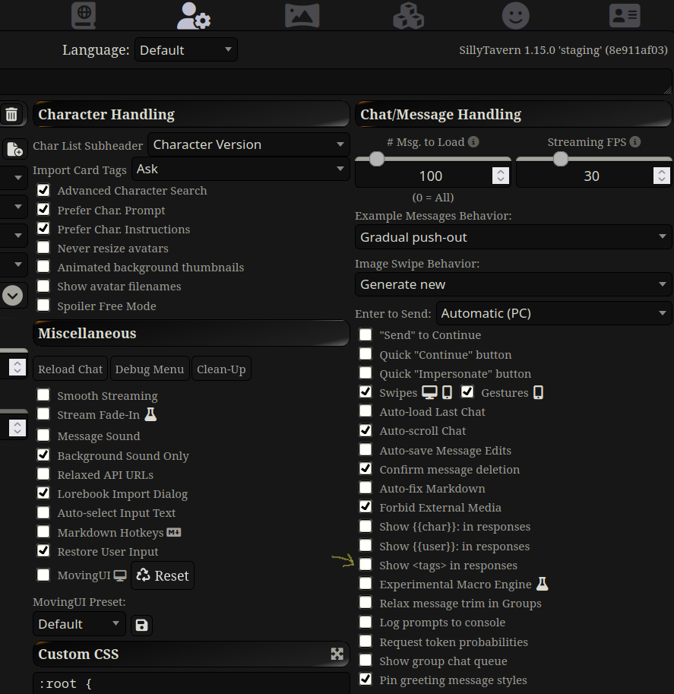
Task: Enable Smooth Streaming
Action: (x=43, y=395)
